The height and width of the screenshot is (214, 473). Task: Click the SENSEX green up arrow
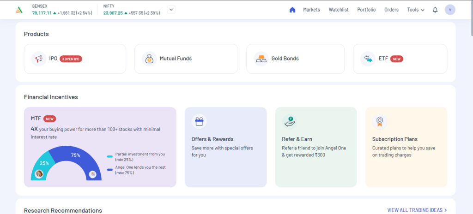(x=55, y=13)
